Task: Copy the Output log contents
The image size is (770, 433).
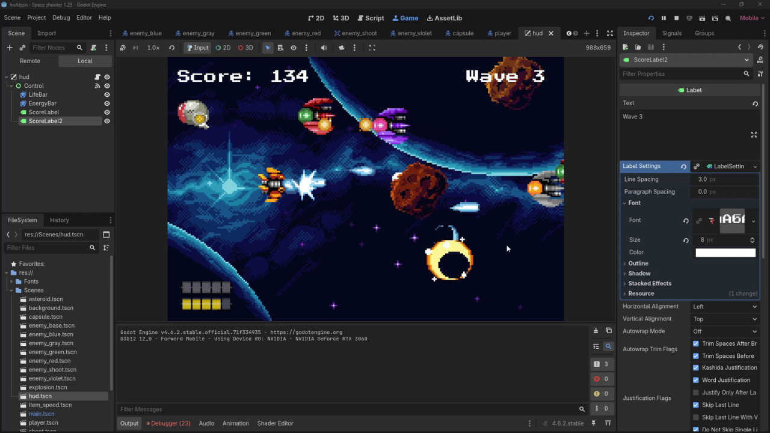Action: (608, 331)
